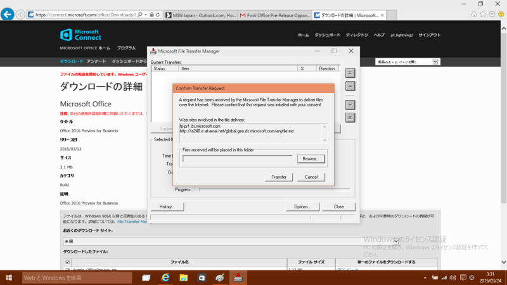
Task: Click the Options... button
Action: coord(302,206)
